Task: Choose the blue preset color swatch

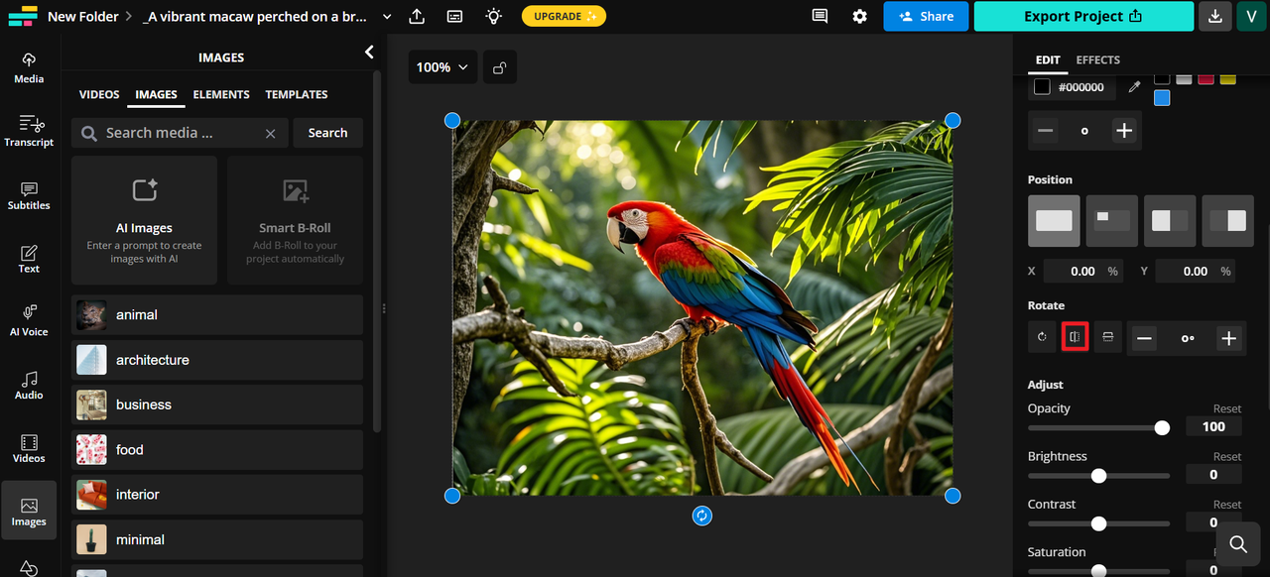Action: click(1162, 98)
